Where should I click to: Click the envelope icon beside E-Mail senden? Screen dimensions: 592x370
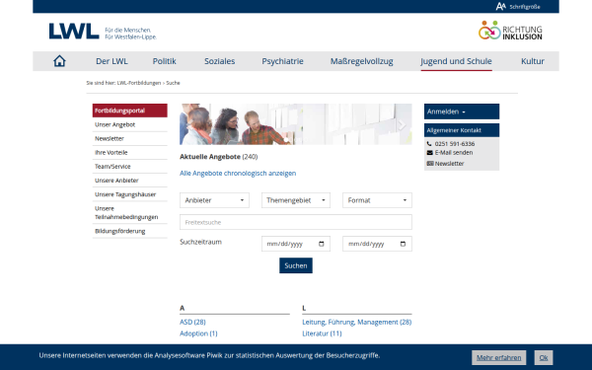click(x=429, y=153)
